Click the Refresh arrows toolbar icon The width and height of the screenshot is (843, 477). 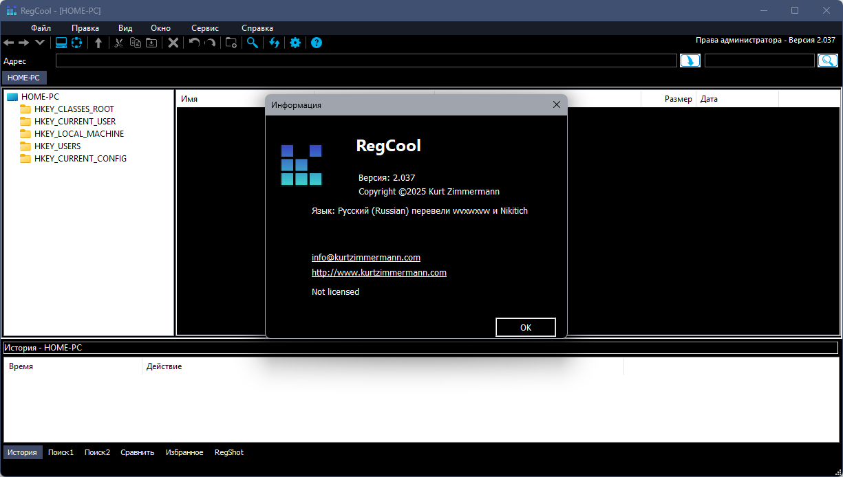click(274, 43)
